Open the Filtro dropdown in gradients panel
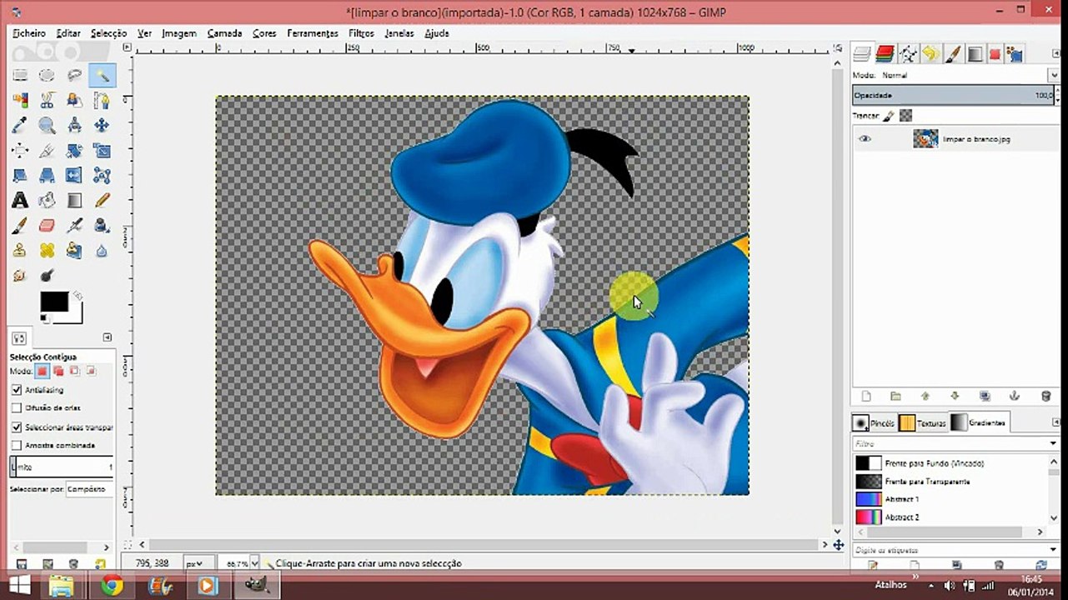 click(1054, 443)
